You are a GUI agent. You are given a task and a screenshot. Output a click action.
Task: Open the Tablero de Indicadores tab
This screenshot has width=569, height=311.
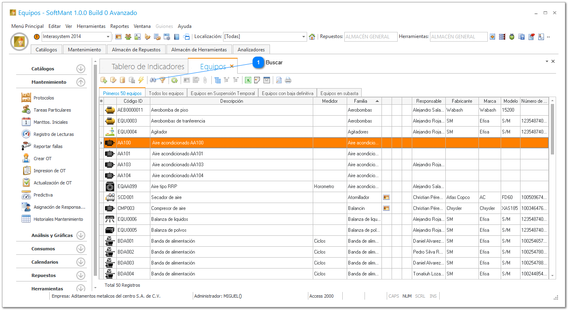(x=148, y=67)
